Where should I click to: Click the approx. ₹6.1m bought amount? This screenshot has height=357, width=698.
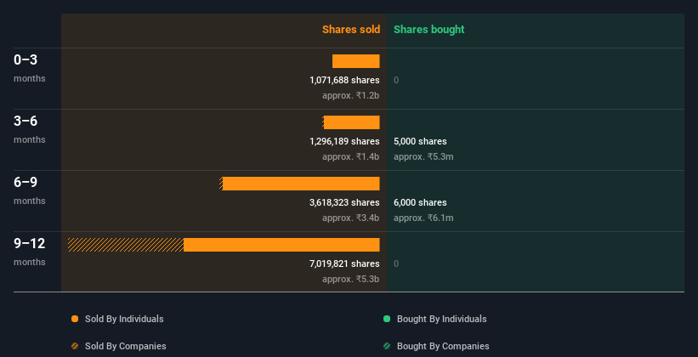pyautogui.click(x=423, y=218)
